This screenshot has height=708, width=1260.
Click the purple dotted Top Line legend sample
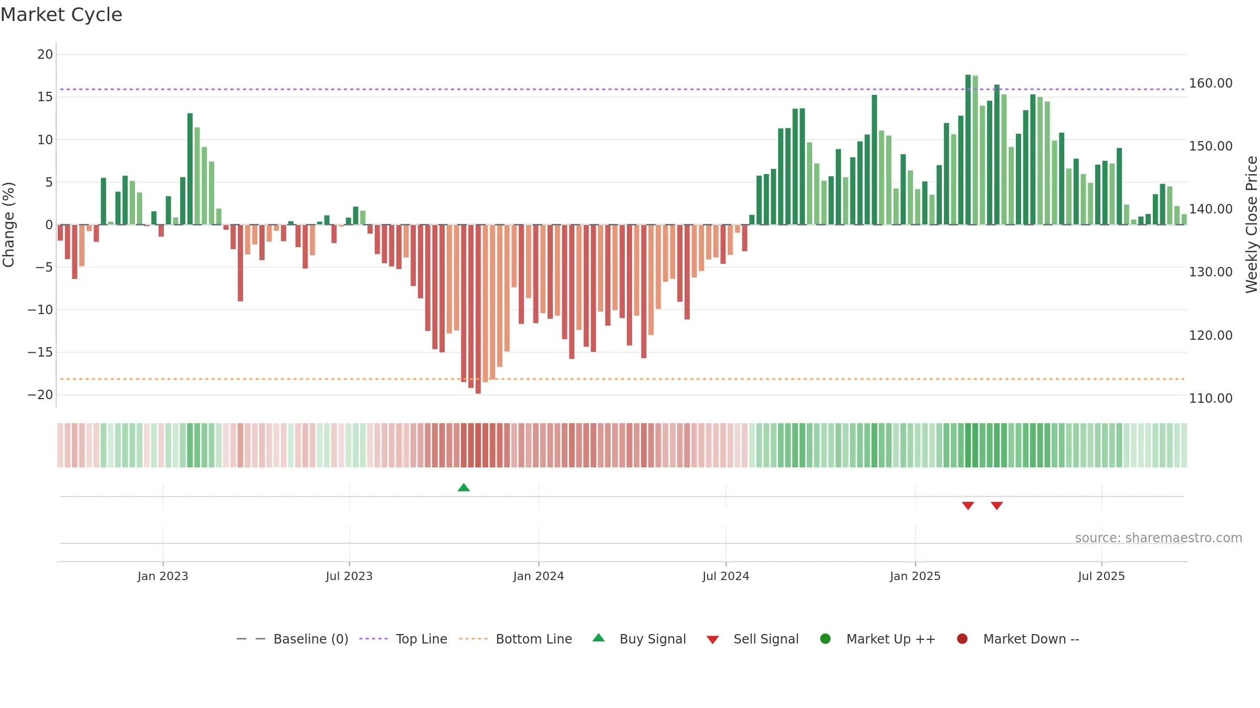373,639
